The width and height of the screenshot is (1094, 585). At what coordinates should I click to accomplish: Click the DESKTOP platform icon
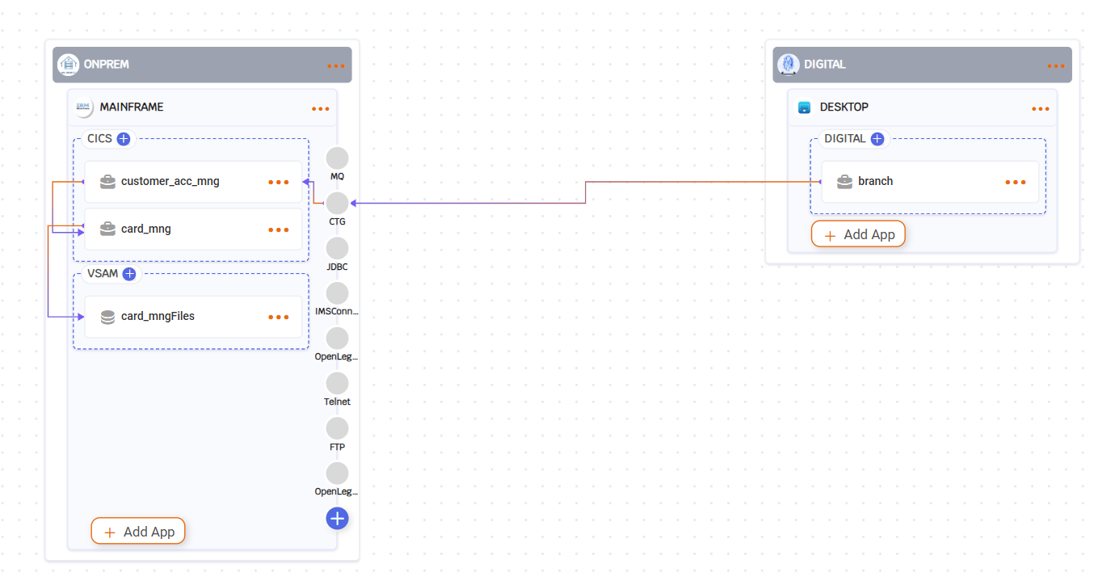point(804,107)
